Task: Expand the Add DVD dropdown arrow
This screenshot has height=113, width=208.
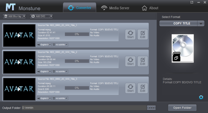Action: click(x=51, y=16)
